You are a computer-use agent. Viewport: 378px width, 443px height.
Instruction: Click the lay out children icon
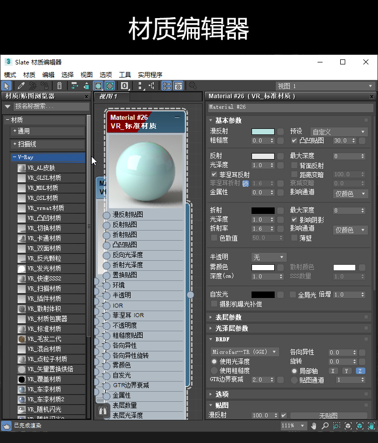[x=152, y=86]
